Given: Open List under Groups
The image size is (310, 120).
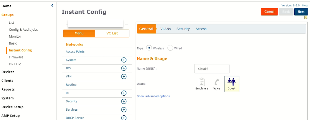Looking at the screenshot, I should coord(11,23).
